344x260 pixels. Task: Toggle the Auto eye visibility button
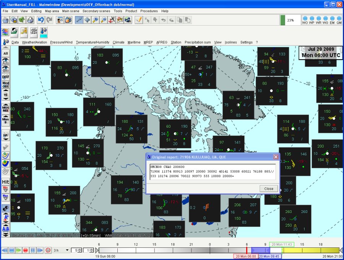pos(6,61)
